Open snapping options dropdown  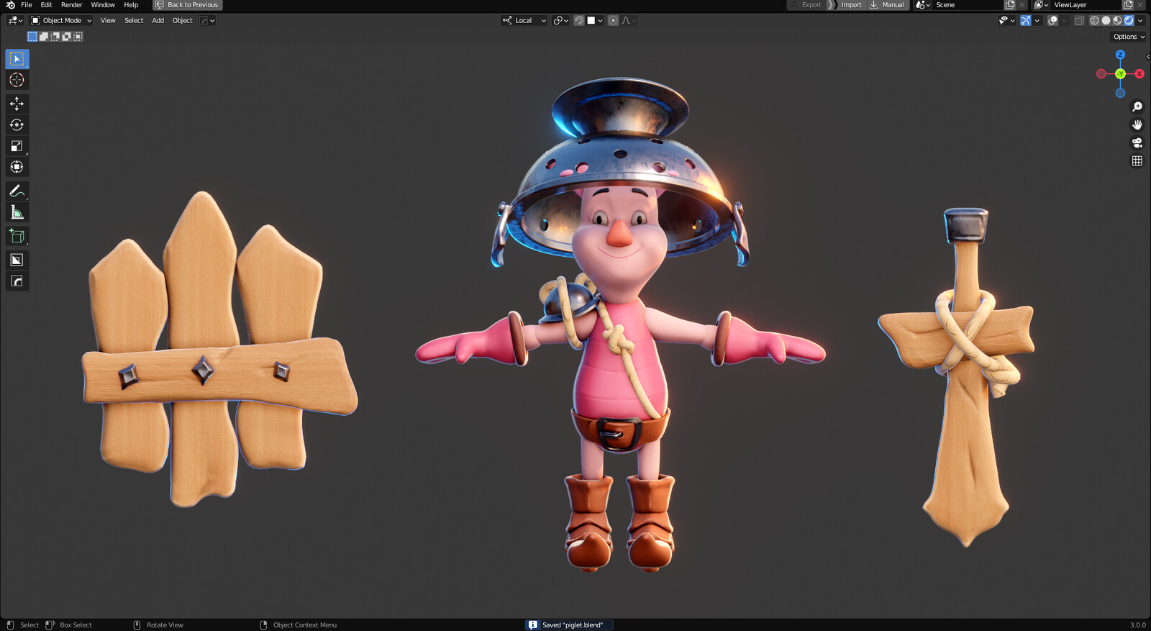tap(595, 21)
